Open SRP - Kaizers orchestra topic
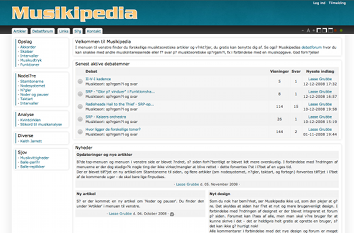The image size is (354, 233). [106, 117]
